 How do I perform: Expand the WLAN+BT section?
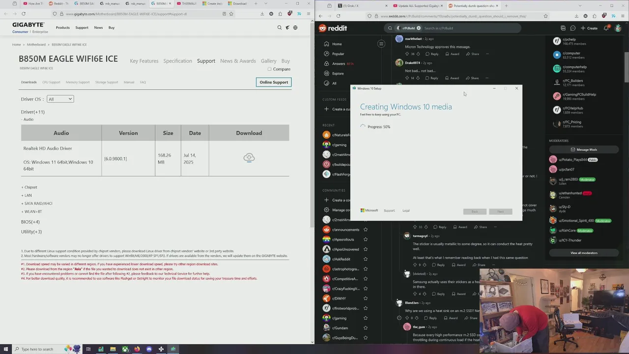point(31,211)
